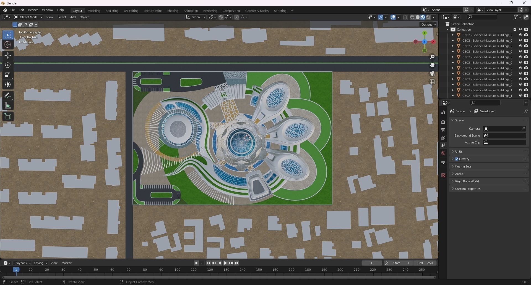Toggle viewport overlays display
The image size is (531, 287).
[393, 17]
